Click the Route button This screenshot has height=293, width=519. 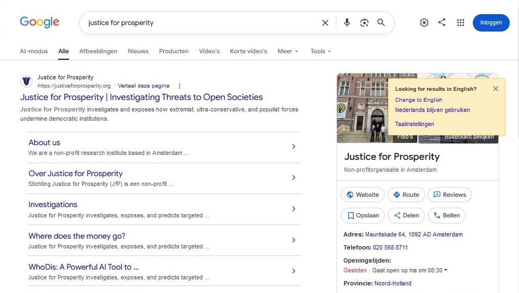coord(406,195)
